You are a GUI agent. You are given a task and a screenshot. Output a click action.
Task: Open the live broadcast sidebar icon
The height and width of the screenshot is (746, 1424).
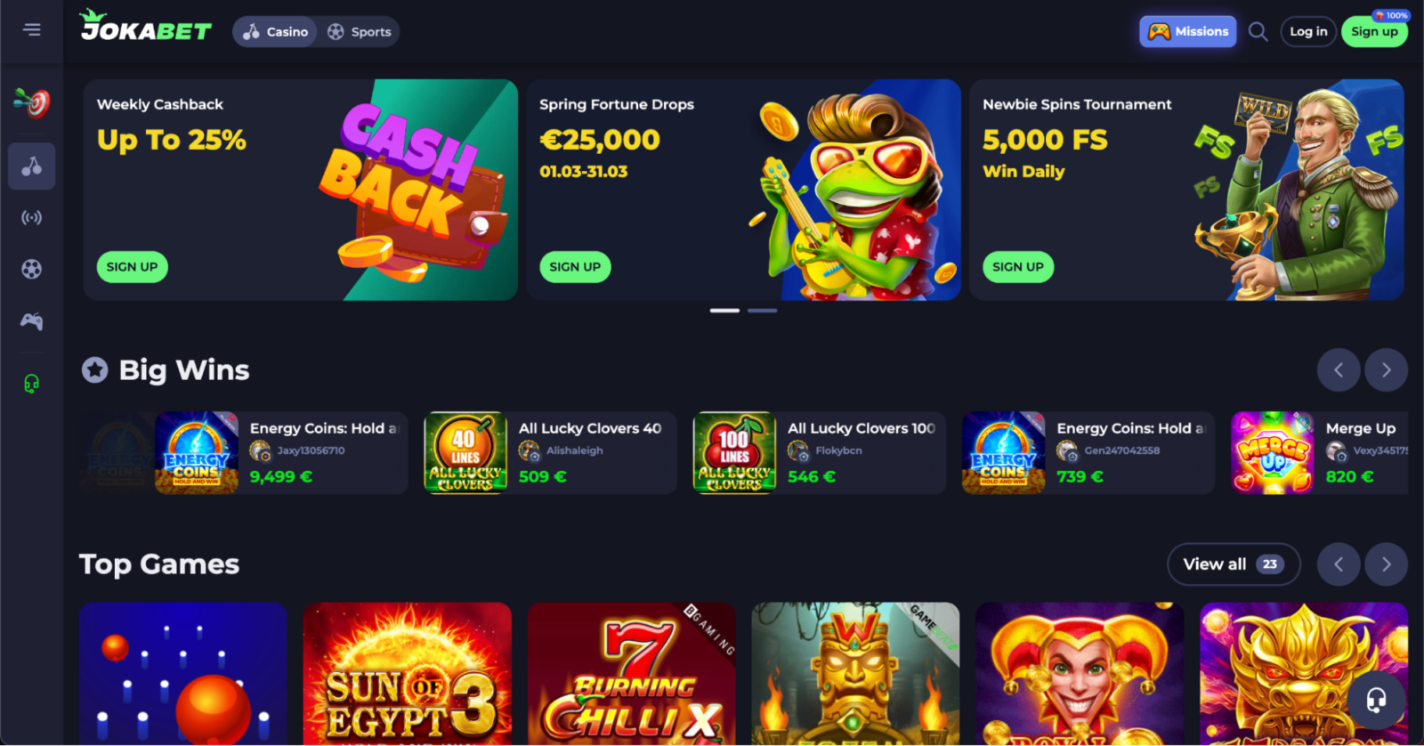point(32,218)
